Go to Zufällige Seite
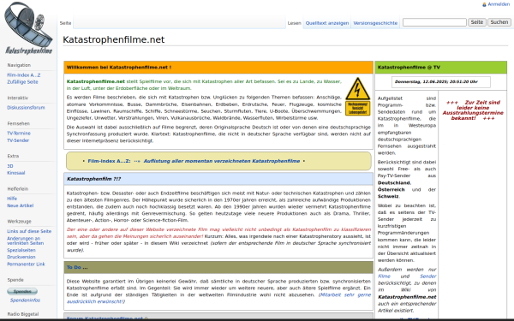This screenshot has height=321, width=514. [22, 82]
